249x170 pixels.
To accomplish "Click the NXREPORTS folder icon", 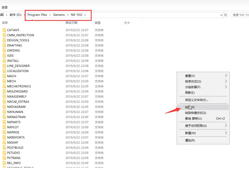I will (4, 137).
